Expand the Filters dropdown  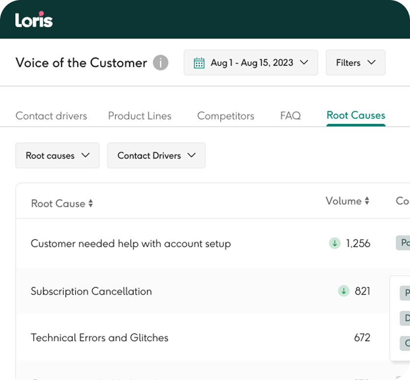[x=355, y=63]
